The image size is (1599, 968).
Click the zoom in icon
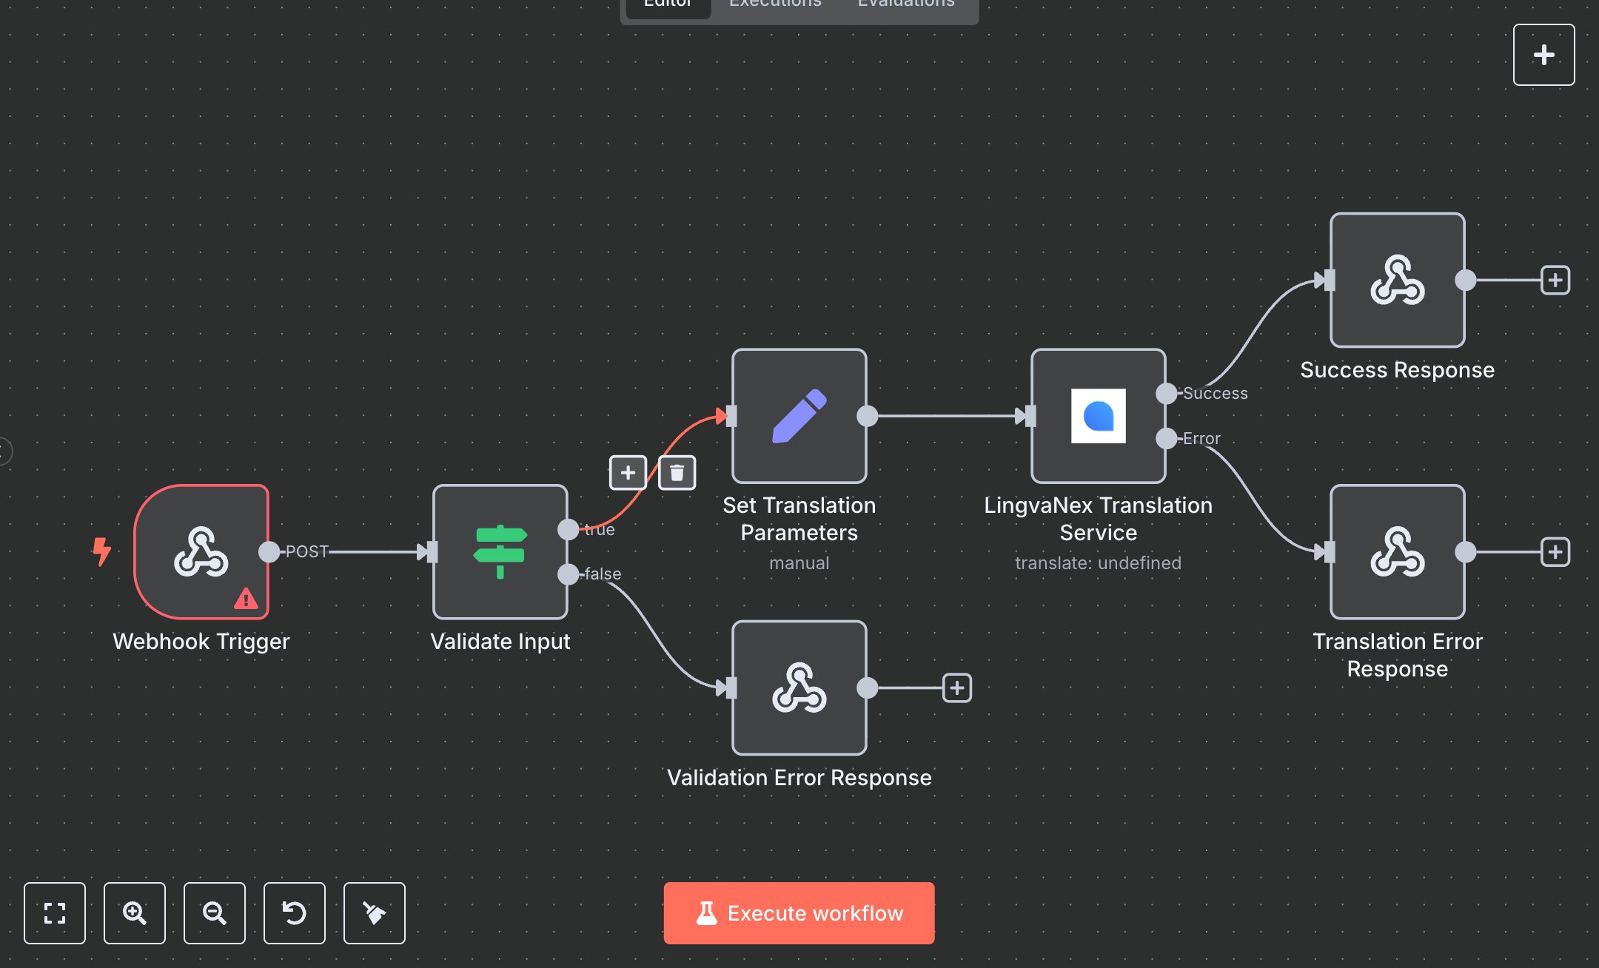point(134,913)
